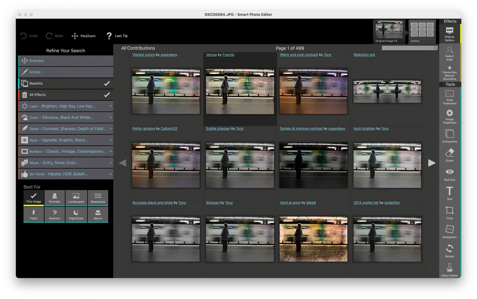Open Warm and cool contrast link
This screenshot has height=299, width=477.
pyautogui.click(x=299, y=55)
